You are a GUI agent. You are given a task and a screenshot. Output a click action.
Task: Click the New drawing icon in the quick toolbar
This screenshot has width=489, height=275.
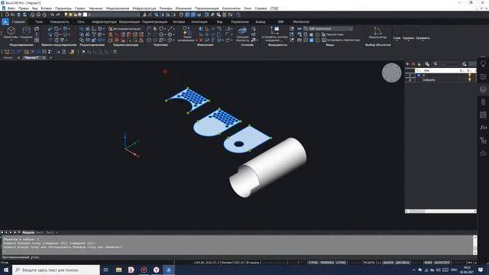(7, 15)
